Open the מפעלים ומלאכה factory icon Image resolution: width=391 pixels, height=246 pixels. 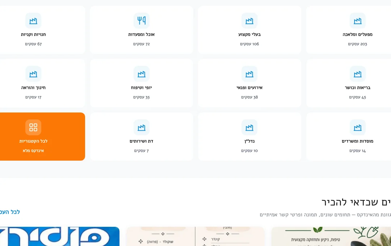[x=358, y=21]
